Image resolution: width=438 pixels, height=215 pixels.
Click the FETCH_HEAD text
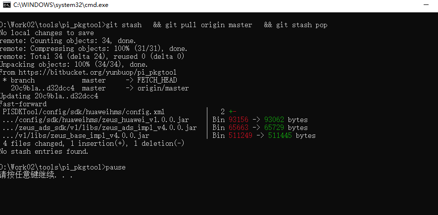(x=157, y=80)
